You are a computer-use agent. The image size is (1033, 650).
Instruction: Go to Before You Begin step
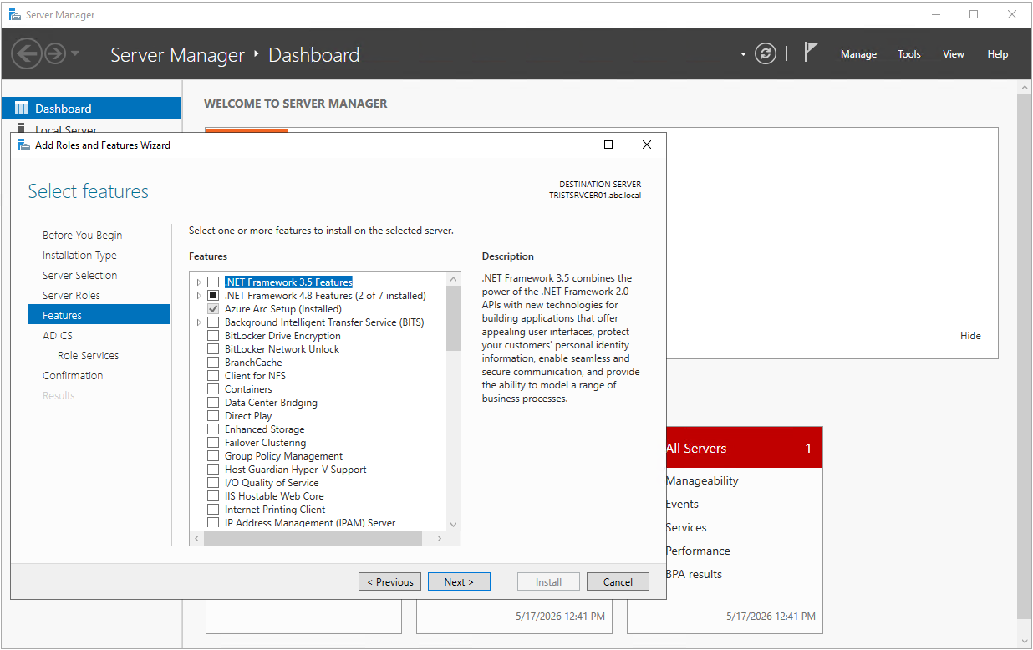[83, 236]
